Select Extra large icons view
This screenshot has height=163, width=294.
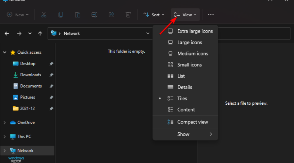(185, 31)
